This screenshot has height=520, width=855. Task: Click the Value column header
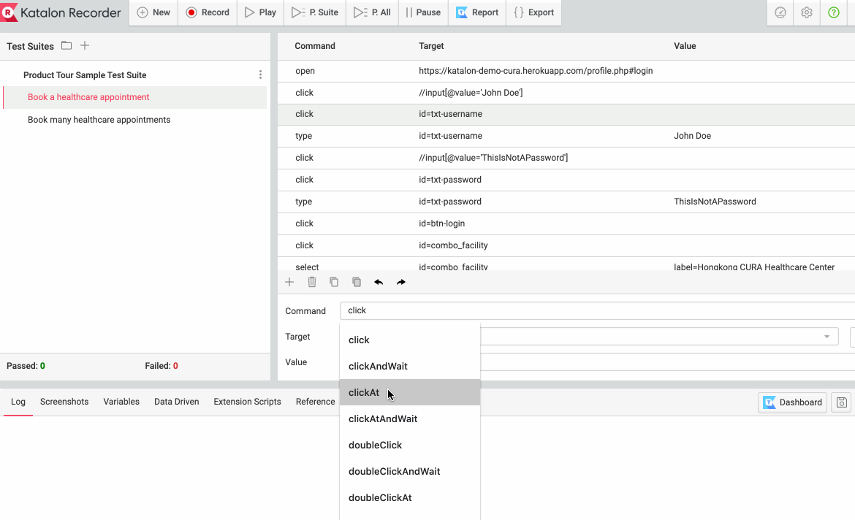685,46
